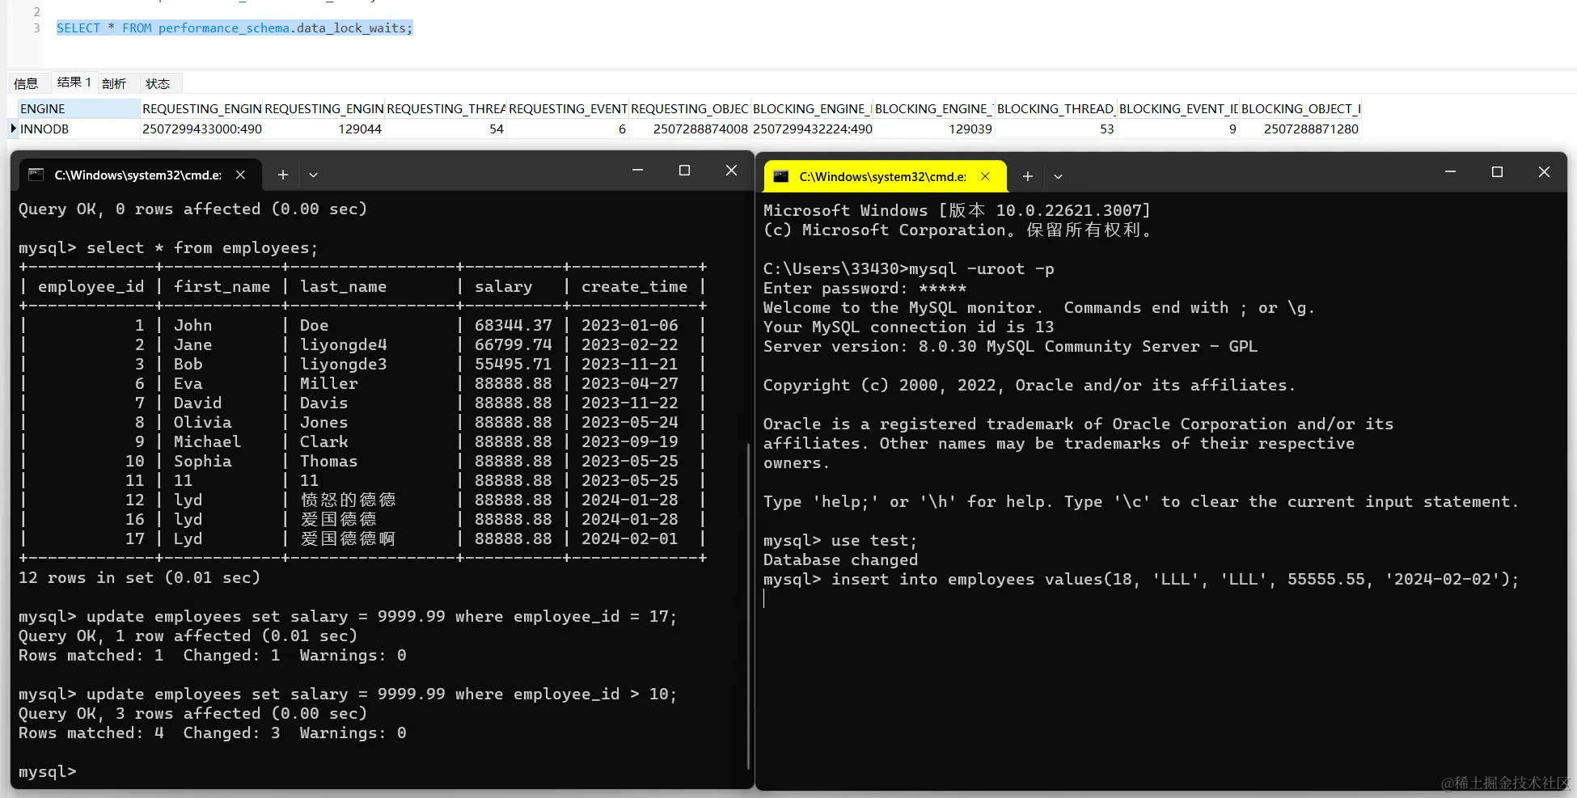Click the '12 rows in set' message

[x=139, y=578]
